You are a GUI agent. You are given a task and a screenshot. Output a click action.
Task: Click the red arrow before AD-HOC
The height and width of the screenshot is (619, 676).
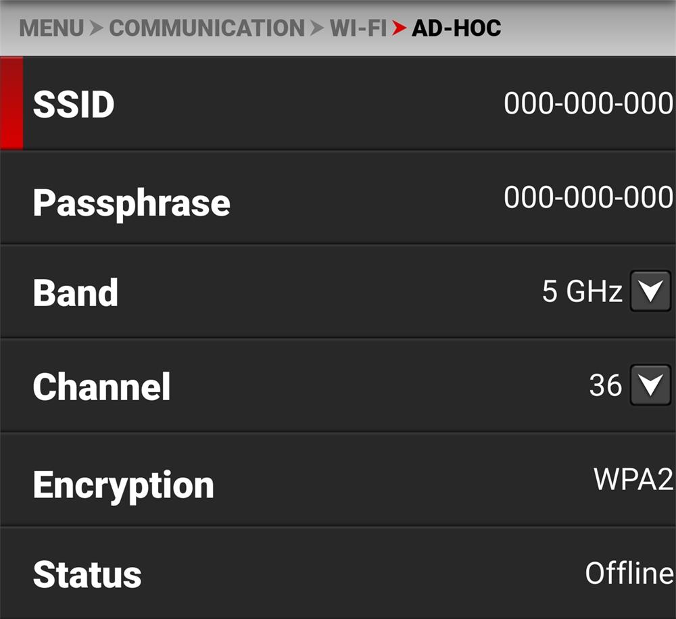click(400, 28)
